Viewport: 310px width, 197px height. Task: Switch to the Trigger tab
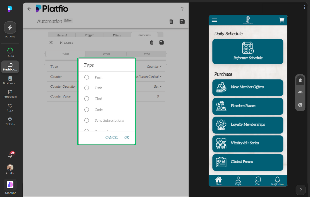click(x=89, y=35)
